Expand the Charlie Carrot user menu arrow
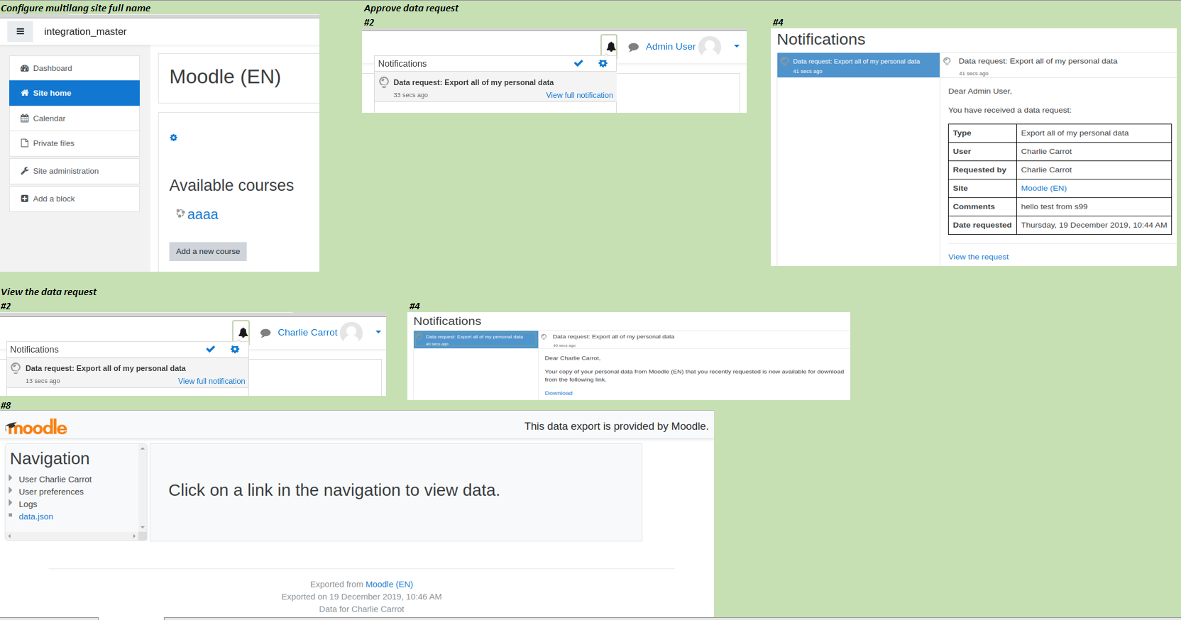 pos(378,332)
